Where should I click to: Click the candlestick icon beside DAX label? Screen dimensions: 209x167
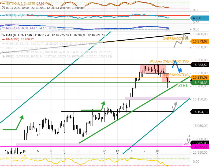tap(3, 35)
